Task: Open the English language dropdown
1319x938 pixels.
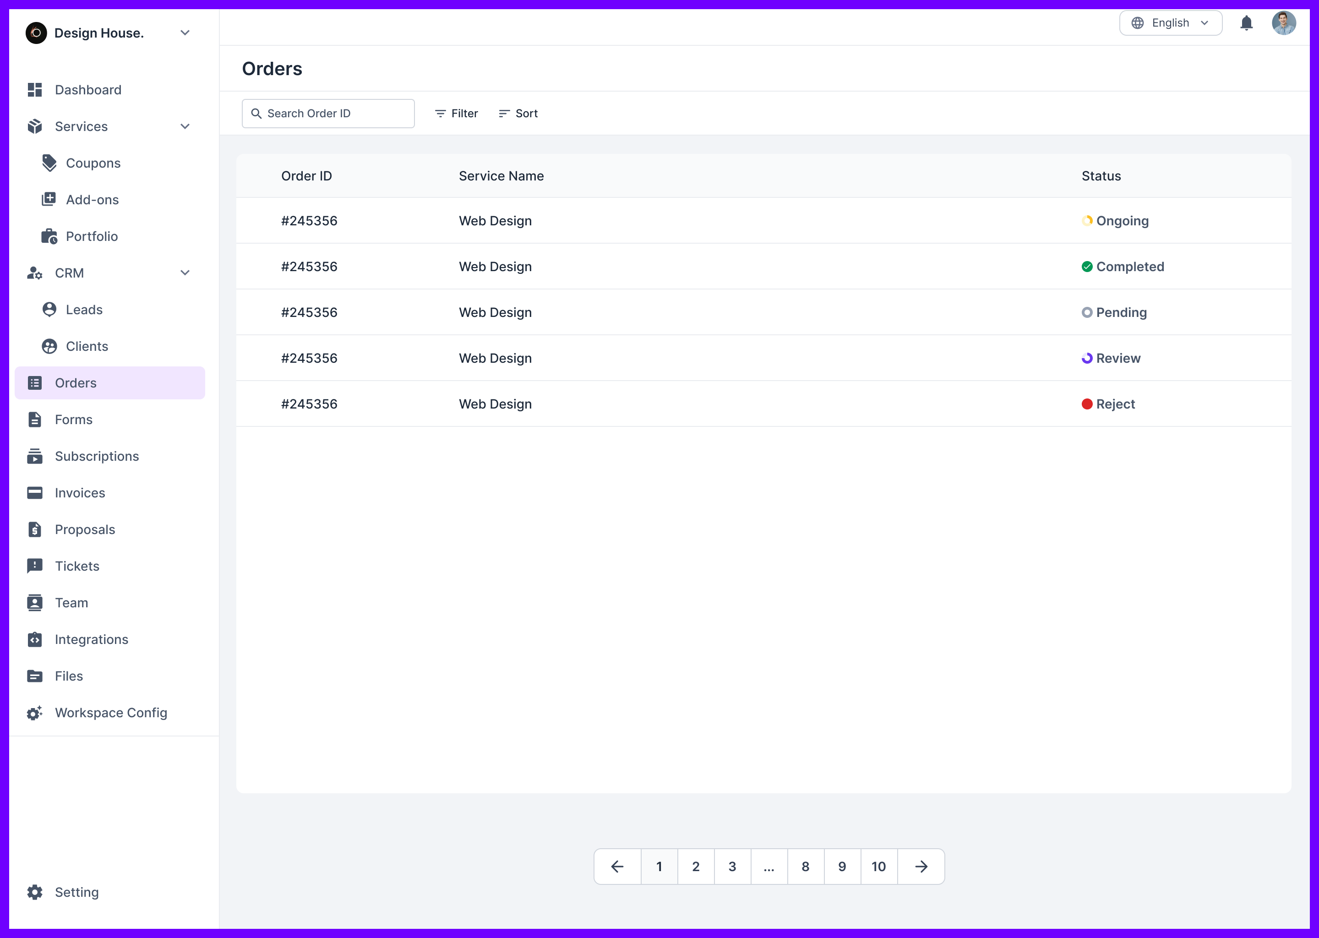Action: [1170, 22]
